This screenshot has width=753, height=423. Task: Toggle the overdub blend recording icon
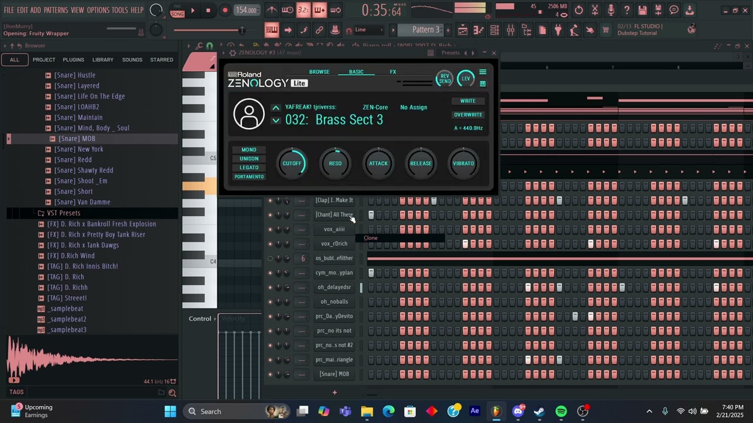pos(319,10)
